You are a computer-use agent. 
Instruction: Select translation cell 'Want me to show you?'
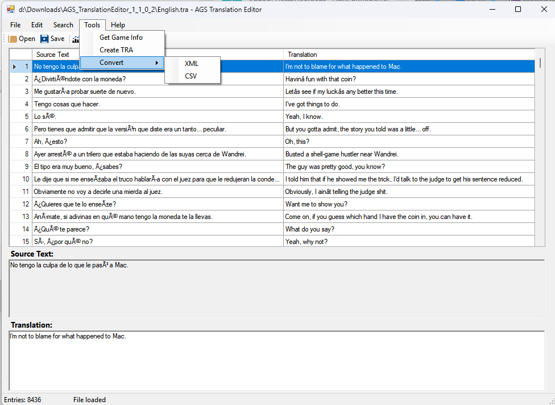409,204
